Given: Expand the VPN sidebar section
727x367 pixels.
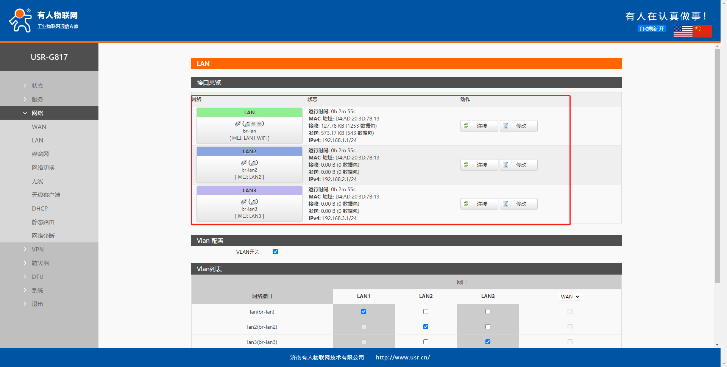Looking at the screenshot, I should tap(37, 249).
